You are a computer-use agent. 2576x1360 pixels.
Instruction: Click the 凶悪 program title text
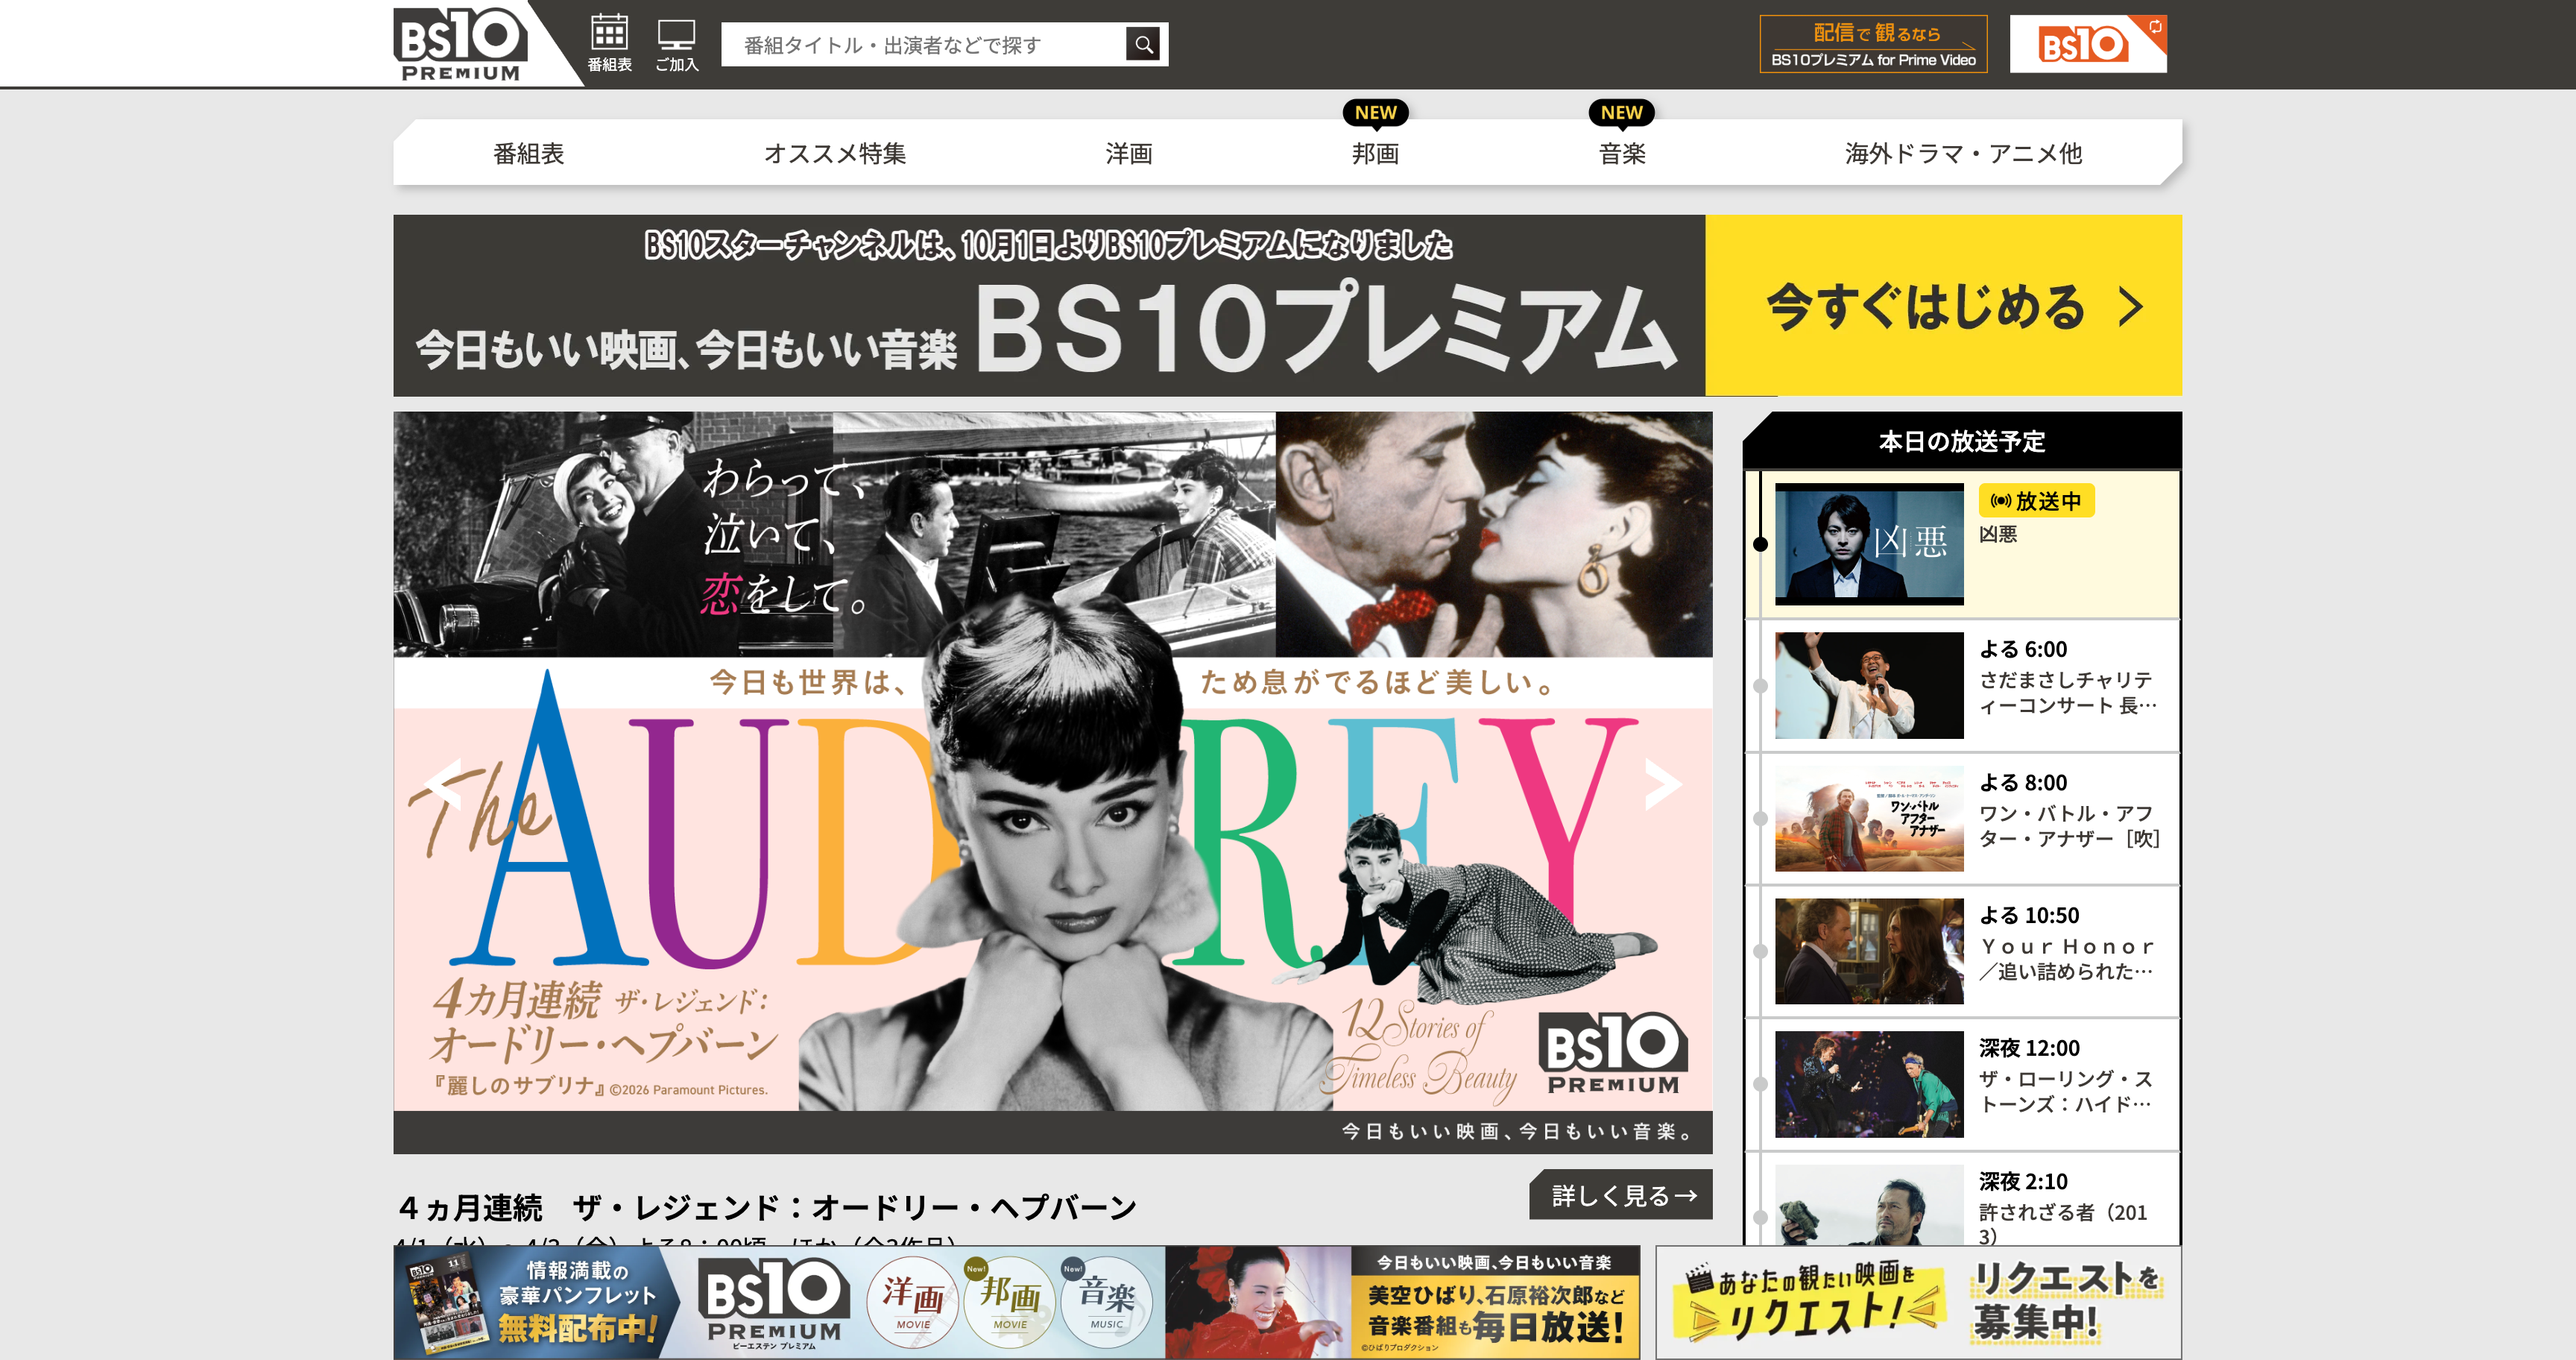(1998, 534)
